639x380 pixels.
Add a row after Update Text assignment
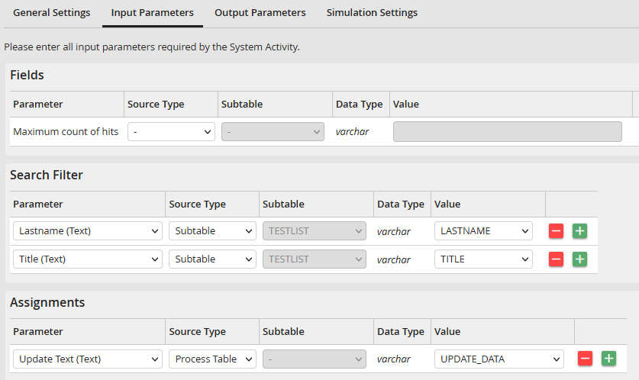pos(608,359)
